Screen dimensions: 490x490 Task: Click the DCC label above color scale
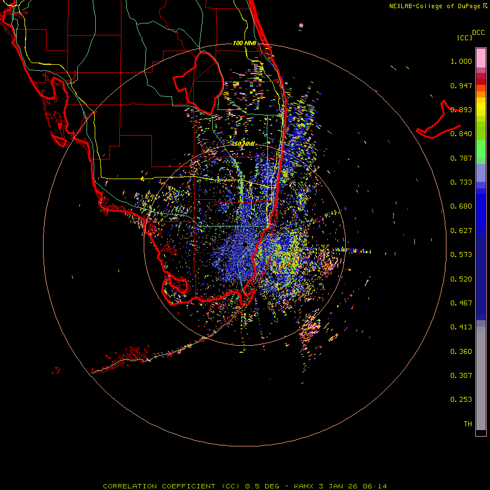[478, 33]
